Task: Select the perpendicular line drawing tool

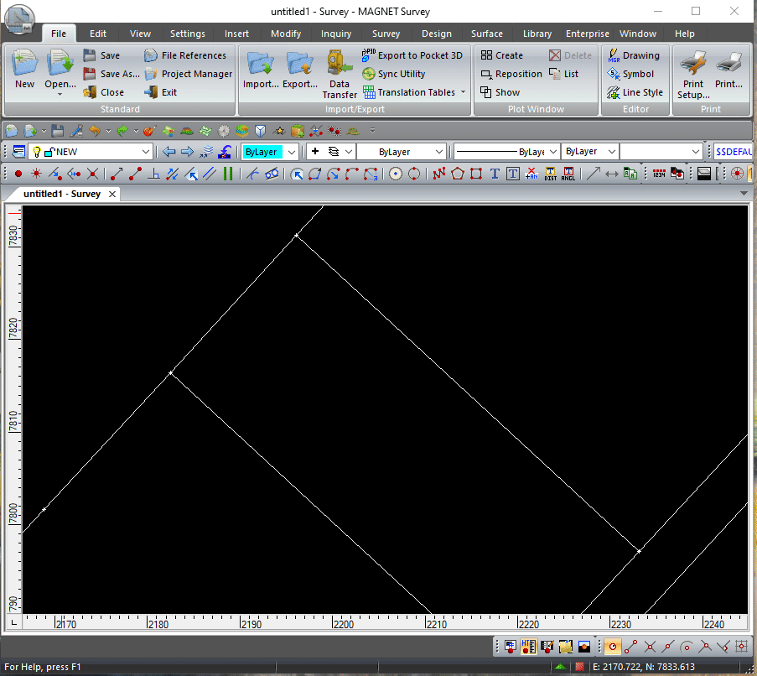Action: [x=155, y=174]
